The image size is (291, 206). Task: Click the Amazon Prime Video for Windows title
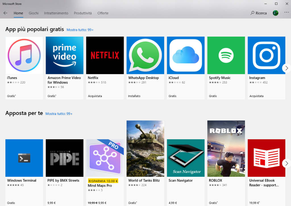(64, 80)
